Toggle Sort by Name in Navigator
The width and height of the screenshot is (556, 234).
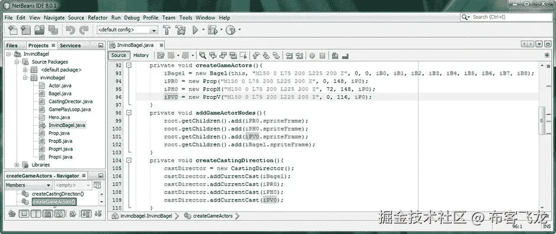pos(86,214)
